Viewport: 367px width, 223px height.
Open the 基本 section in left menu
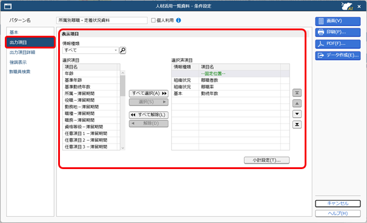point(14,32)
